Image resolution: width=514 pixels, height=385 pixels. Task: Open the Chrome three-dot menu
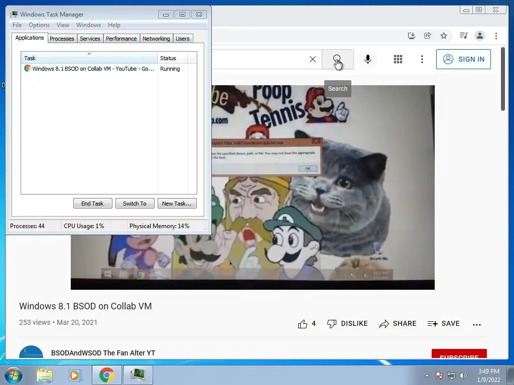click(496, 36)
